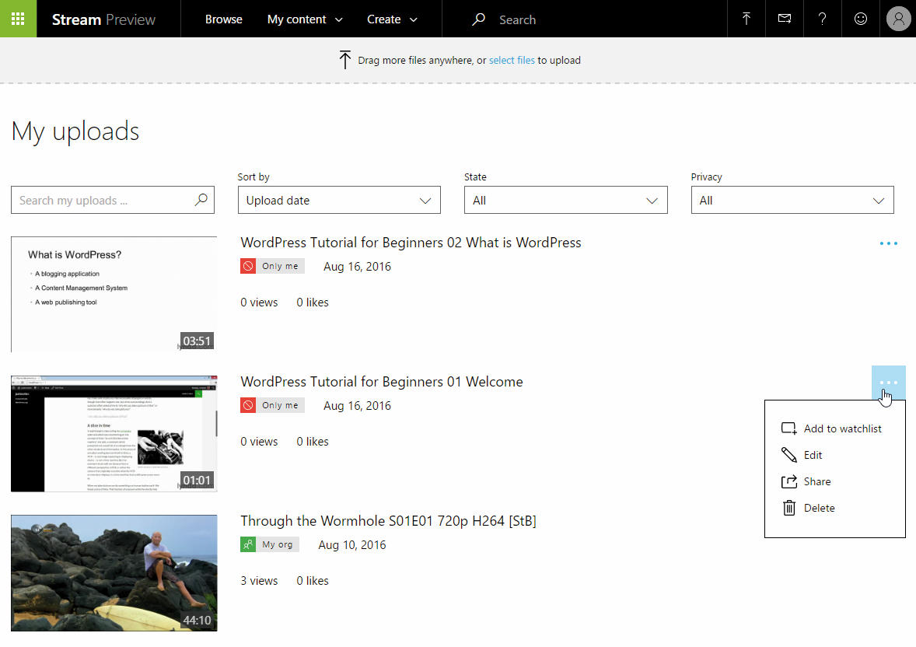Open the app launcher grid icon
Viewport: 916px width, 647px height.
tap(18, 19)
